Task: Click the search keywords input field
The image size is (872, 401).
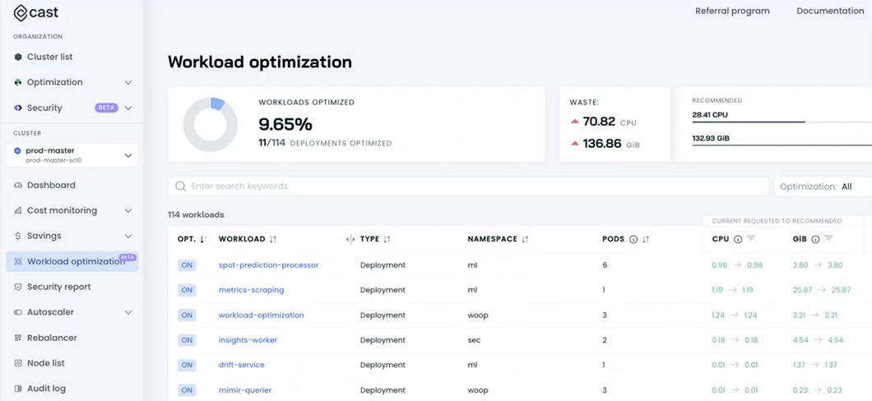Action: pos(469,187)
